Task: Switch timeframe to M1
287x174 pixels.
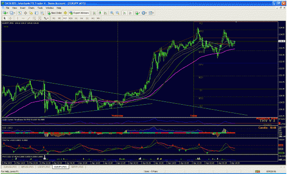Action: (54, 18)
